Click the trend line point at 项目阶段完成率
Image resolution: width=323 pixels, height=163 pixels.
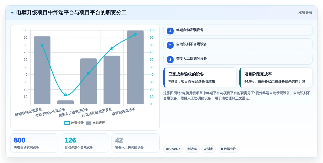[x=135, y=34]
